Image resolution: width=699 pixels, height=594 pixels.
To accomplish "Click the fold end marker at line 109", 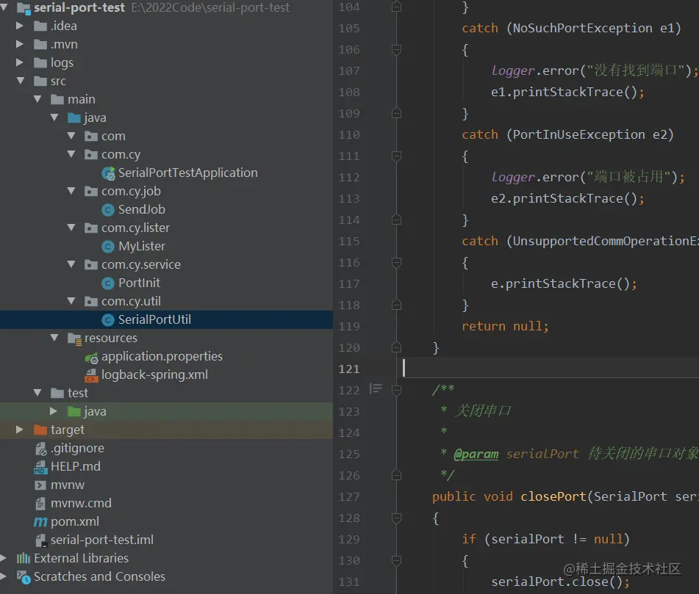I will [396, 113].
